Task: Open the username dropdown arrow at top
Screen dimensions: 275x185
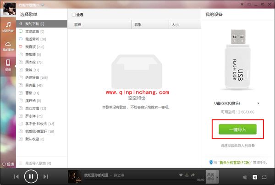Action: (43, 5)
